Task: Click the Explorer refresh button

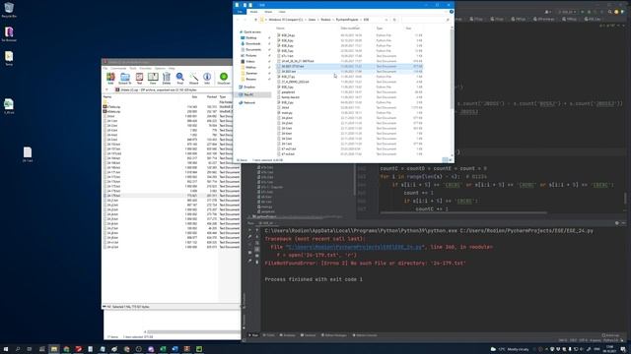Action: (394, 20)
